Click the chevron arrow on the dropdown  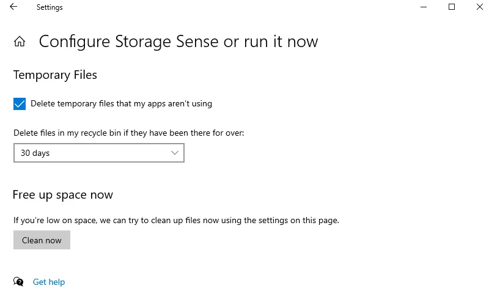tap(175, 153)
